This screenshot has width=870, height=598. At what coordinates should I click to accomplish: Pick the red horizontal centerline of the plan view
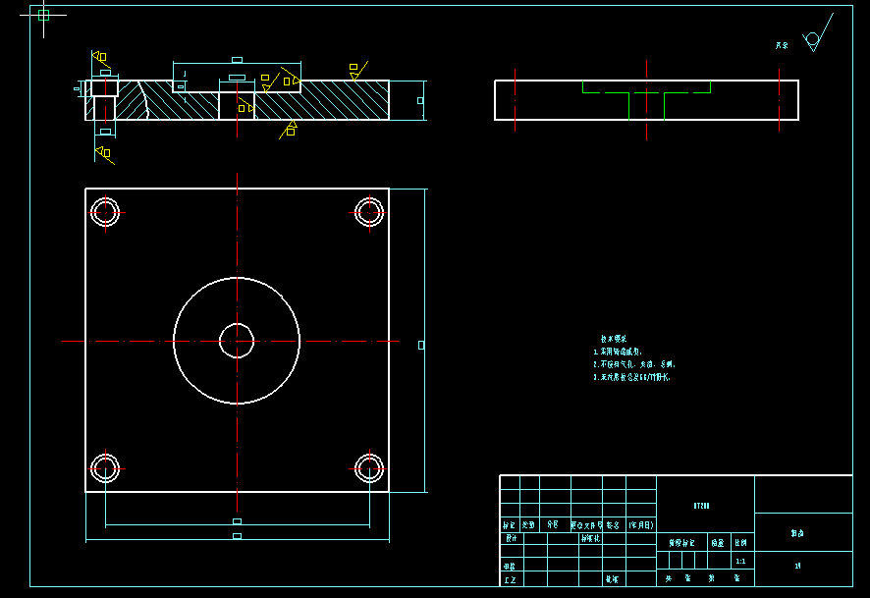tap(231, 341)
